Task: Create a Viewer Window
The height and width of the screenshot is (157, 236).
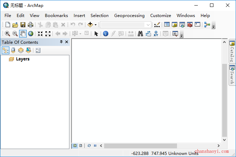Action: [175, 34]
